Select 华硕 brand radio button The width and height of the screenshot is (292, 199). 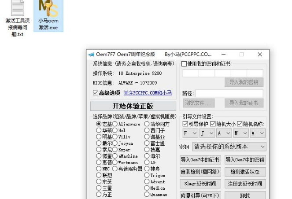pos(99,130)
